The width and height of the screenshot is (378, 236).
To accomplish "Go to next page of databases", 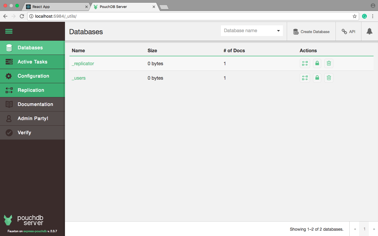I will point(374,229).
